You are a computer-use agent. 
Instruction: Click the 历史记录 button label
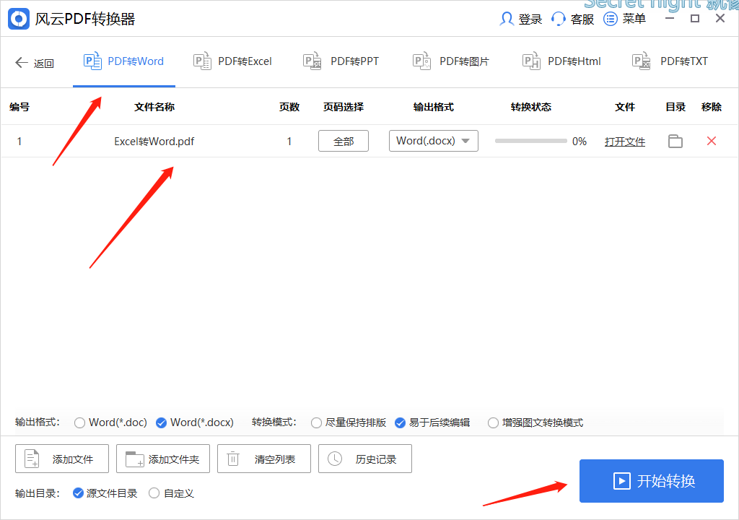click(x=375, y=459)
